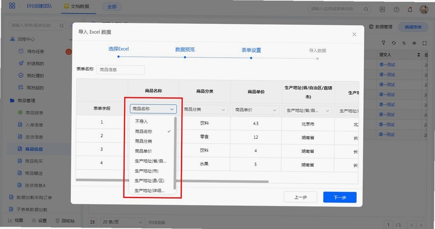Image resolution: width=435 pixels, height=229 pixels.
Task: Open the 生产地址(省/自... field mapping dropdown
Action: [x=308, y=110]
